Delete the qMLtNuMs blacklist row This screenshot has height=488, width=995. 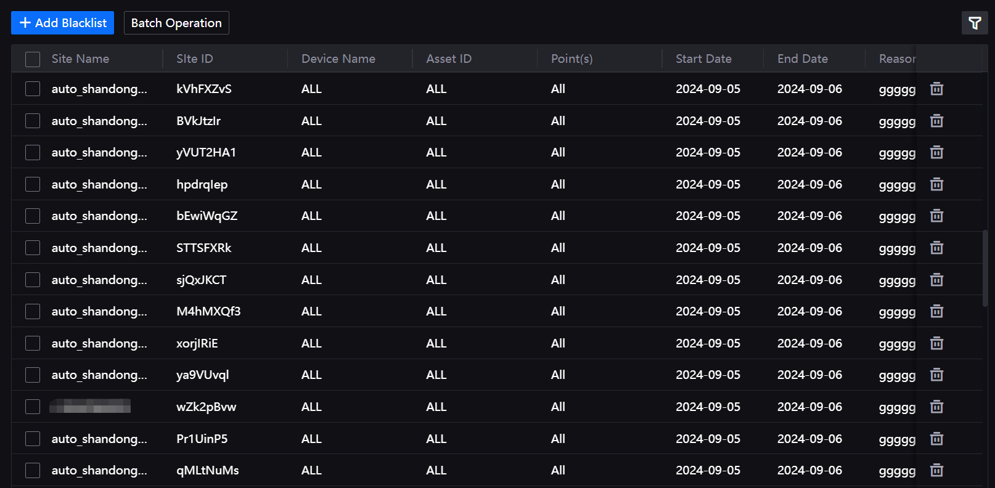click(936, 470)
